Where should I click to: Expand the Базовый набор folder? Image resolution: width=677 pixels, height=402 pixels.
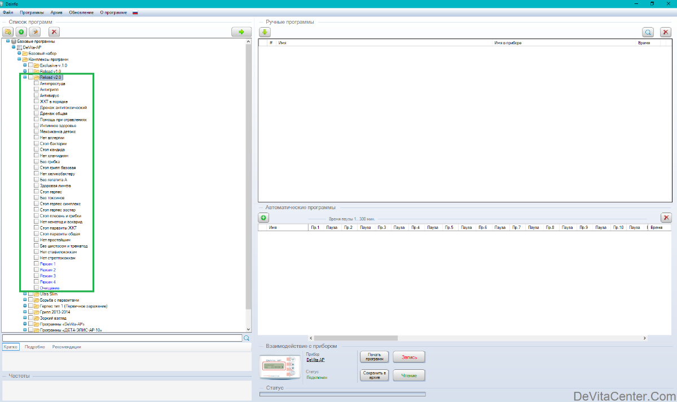19,54
